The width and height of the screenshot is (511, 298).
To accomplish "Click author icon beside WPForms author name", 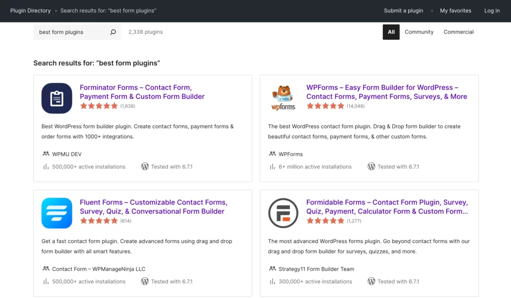I will (x=272, y=154).
